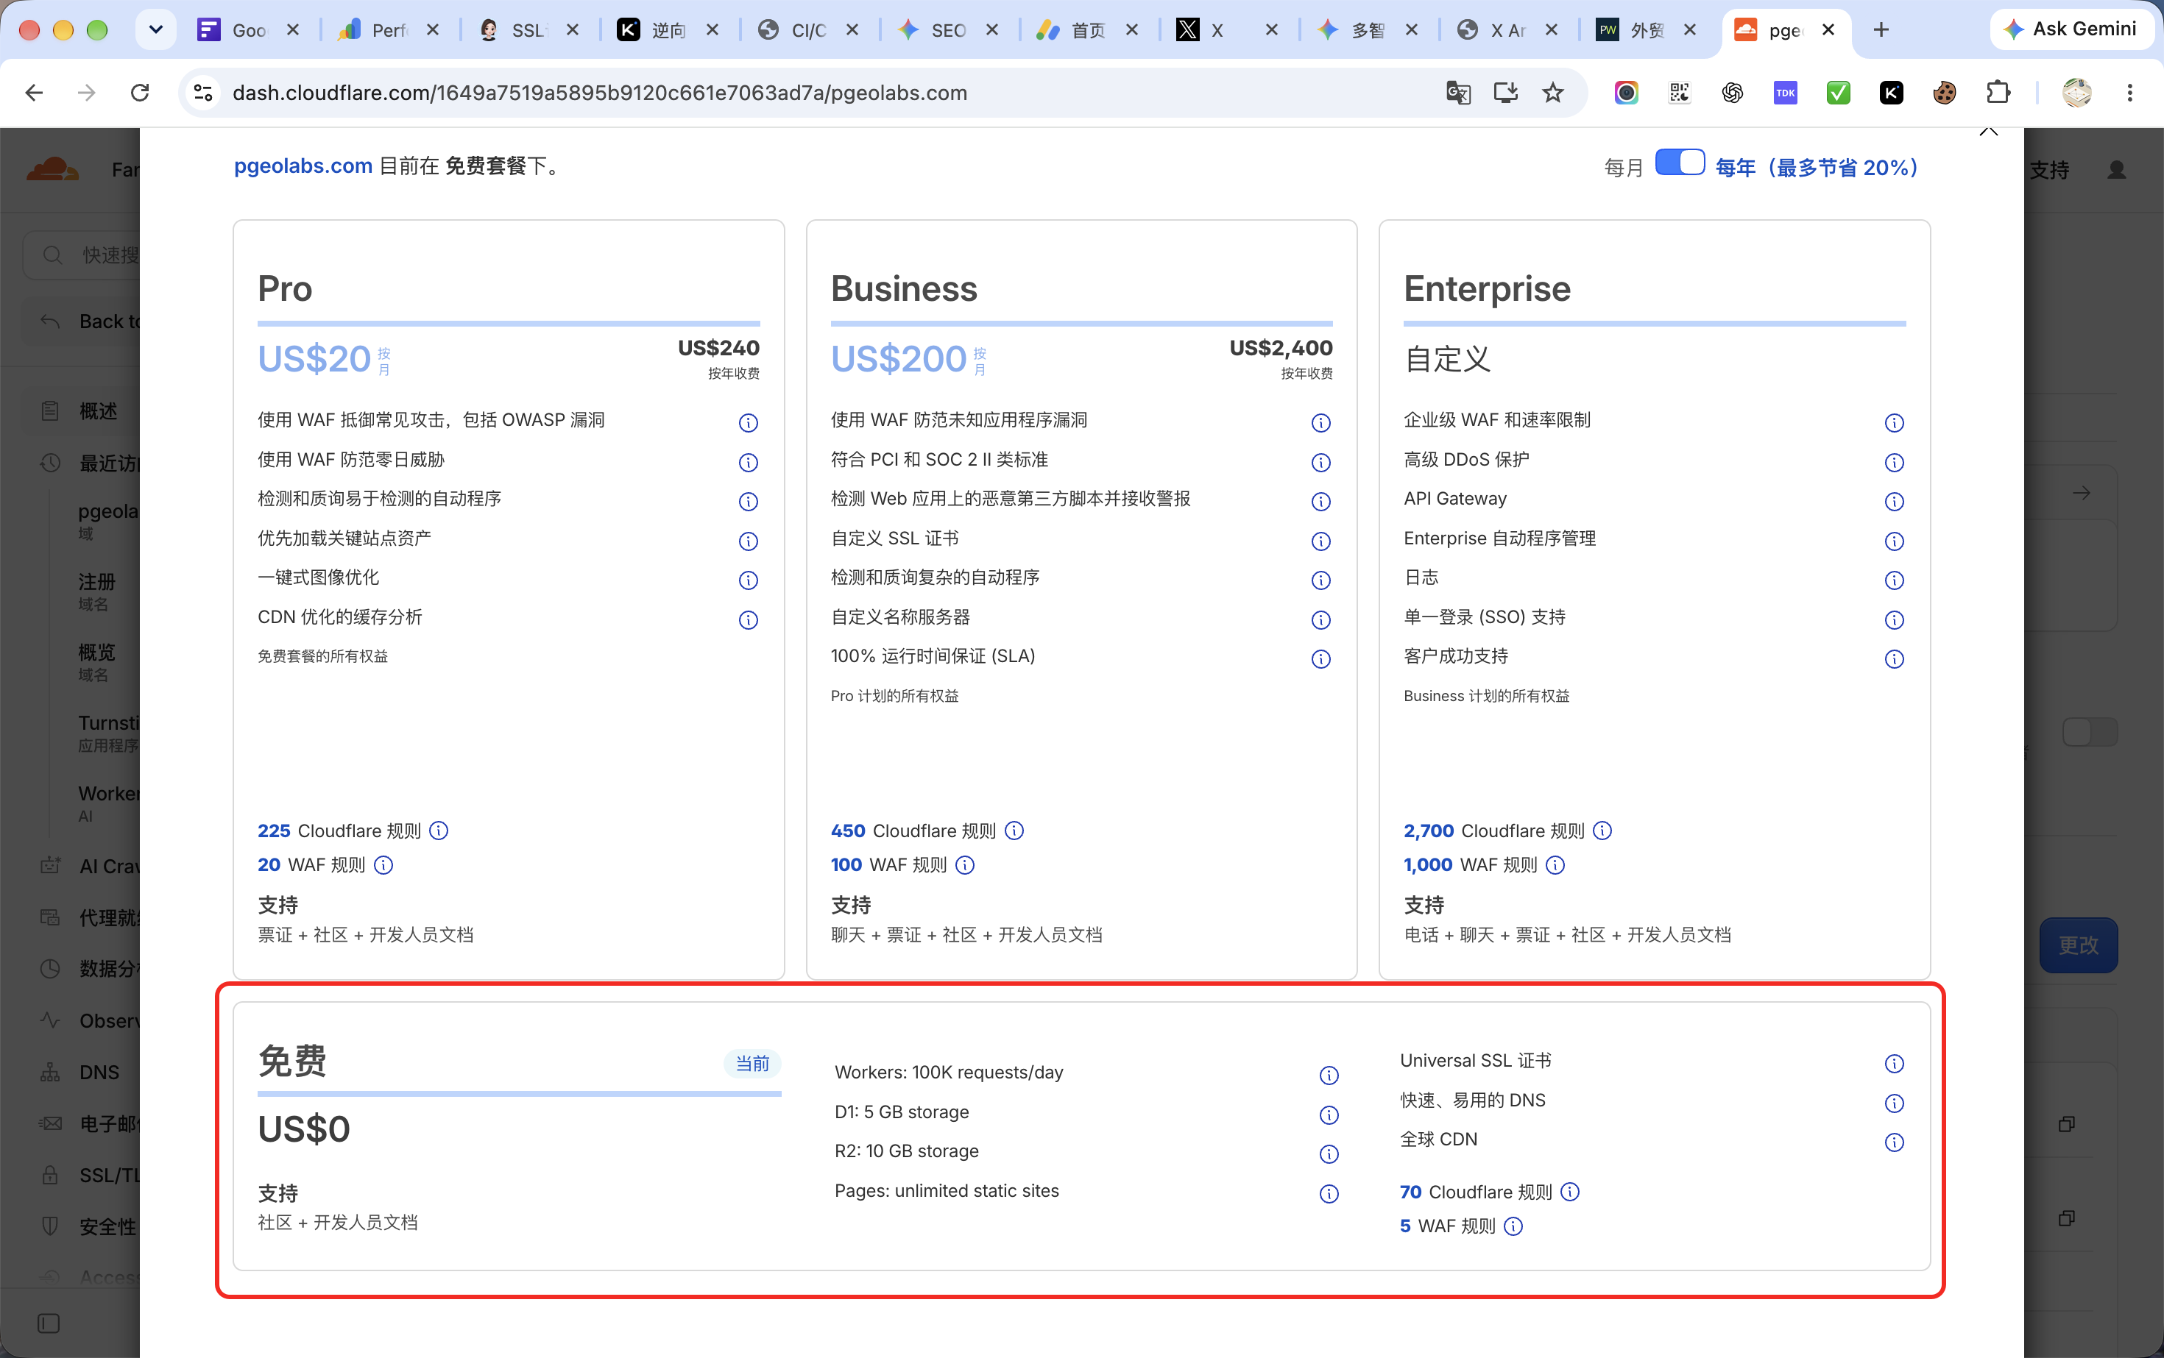Image resolution: width=2164 pixels, height=1358 pixels.
Task: Switch to the 首页 browser tab
Action: point(1089,29)
